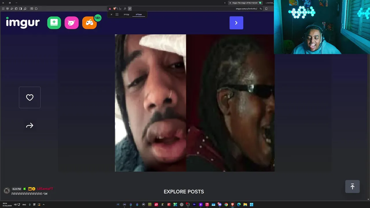Select the אנגלית language tab

coord(139,14)
